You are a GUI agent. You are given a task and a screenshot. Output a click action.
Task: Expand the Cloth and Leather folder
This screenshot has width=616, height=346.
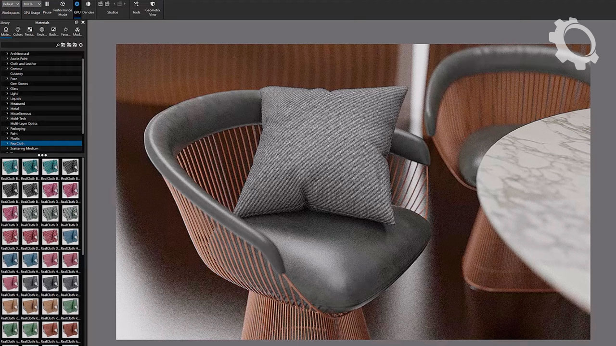[x=7, y=64]
